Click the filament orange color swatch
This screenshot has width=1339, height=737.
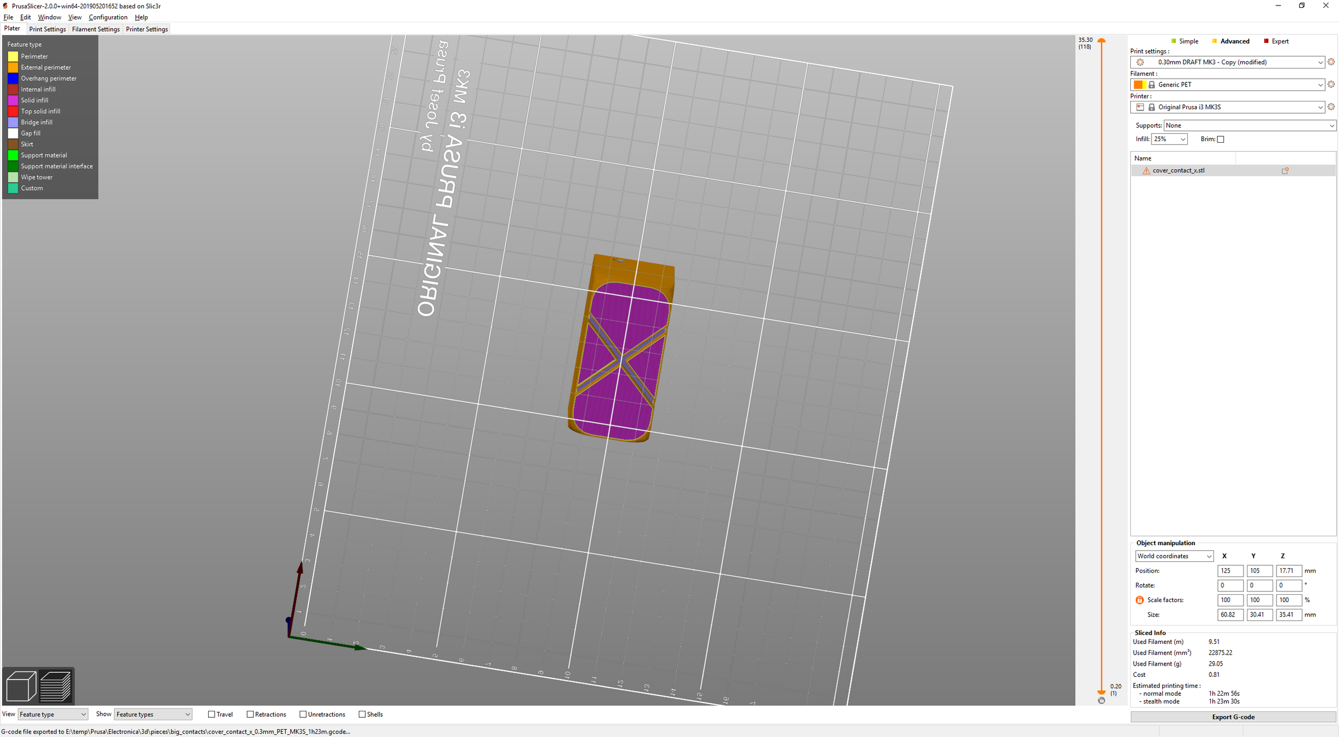[1138, 85]
